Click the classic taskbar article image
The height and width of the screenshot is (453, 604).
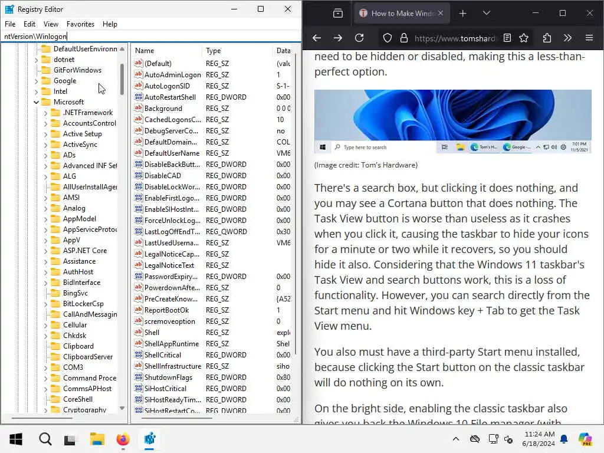[x=452, y=122]
